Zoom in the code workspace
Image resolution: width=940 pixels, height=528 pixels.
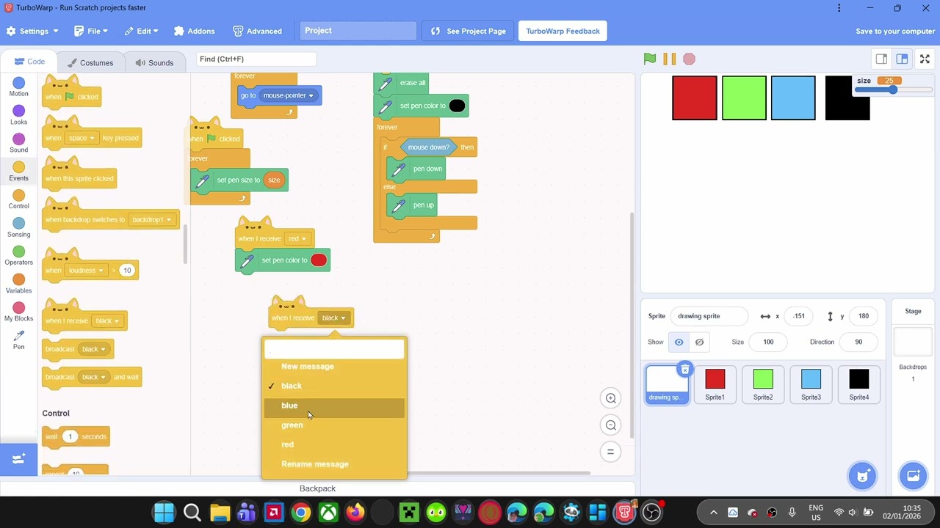coord(610,398)
